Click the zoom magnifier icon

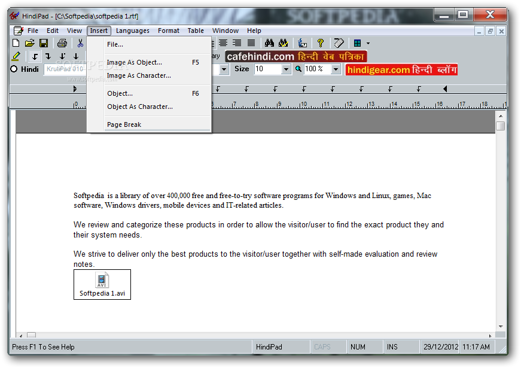pyautogui.click(x=298, y=69)
